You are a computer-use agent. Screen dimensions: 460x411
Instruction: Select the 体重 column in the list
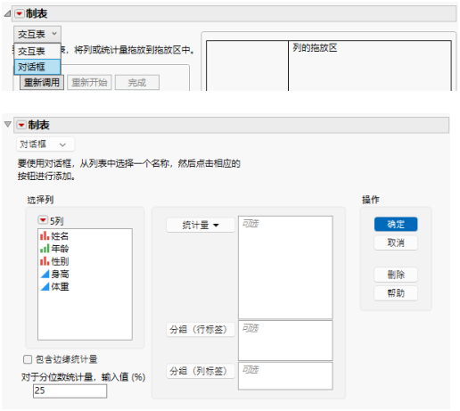pos(54,286)
